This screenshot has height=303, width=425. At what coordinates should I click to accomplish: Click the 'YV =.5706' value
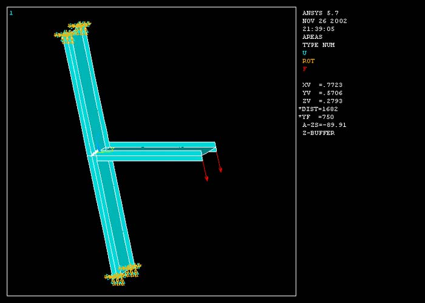pos(322,93)
